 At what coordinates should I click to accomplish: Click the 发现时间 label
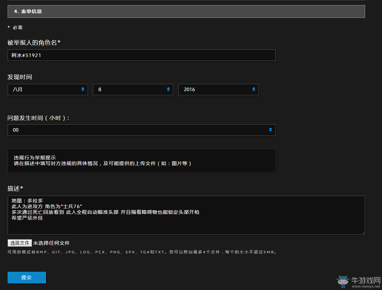point(20,77)
